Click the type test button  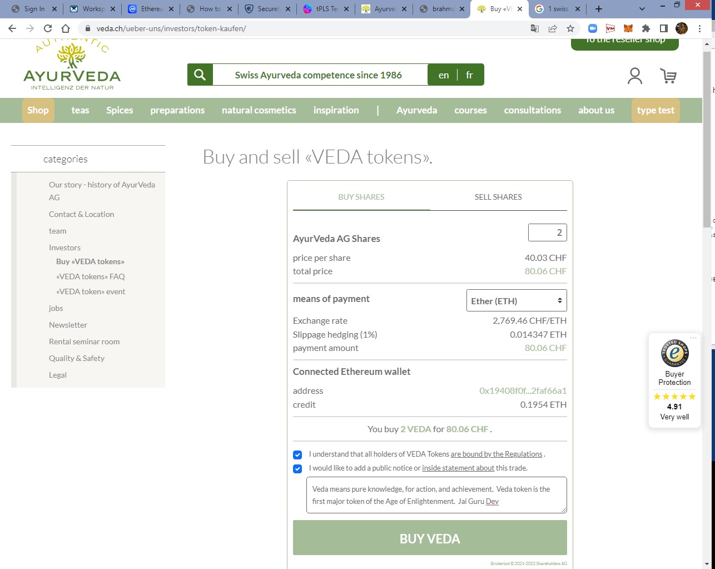point(656,110)
